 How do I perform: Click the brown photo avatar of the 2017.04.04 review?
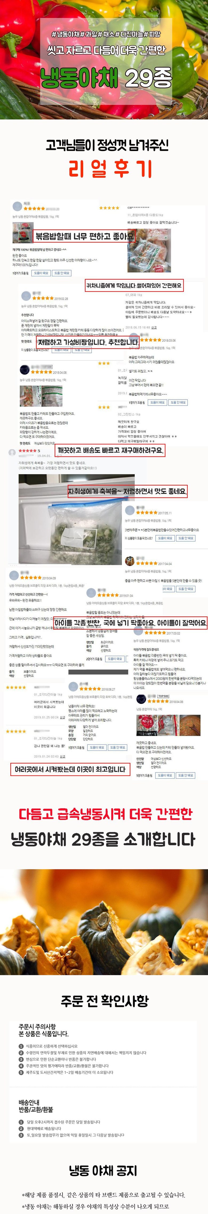click(x=130, y=561)
